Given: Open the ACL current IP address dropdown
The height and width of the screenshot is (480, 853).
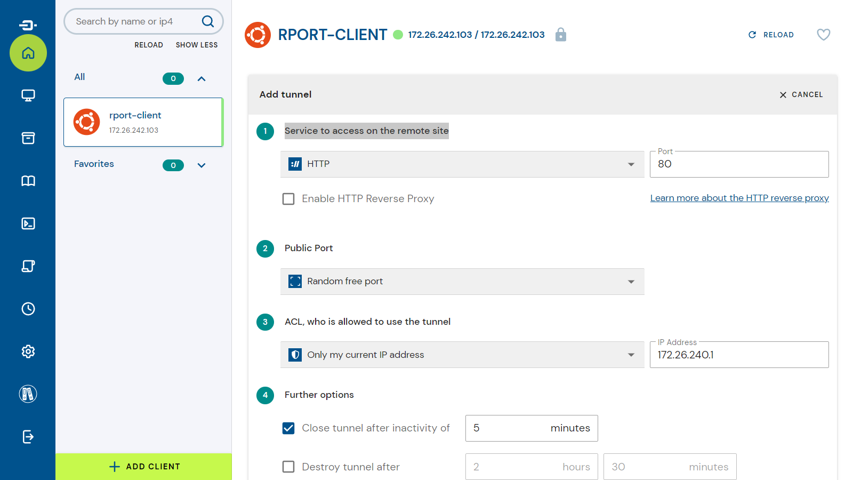Looking at the screenshot, I should coord(462,355).
